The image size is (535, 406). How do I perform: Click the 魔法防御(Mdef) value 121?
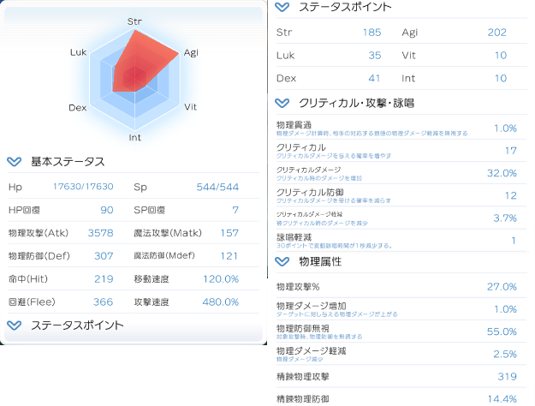(229, 256)
